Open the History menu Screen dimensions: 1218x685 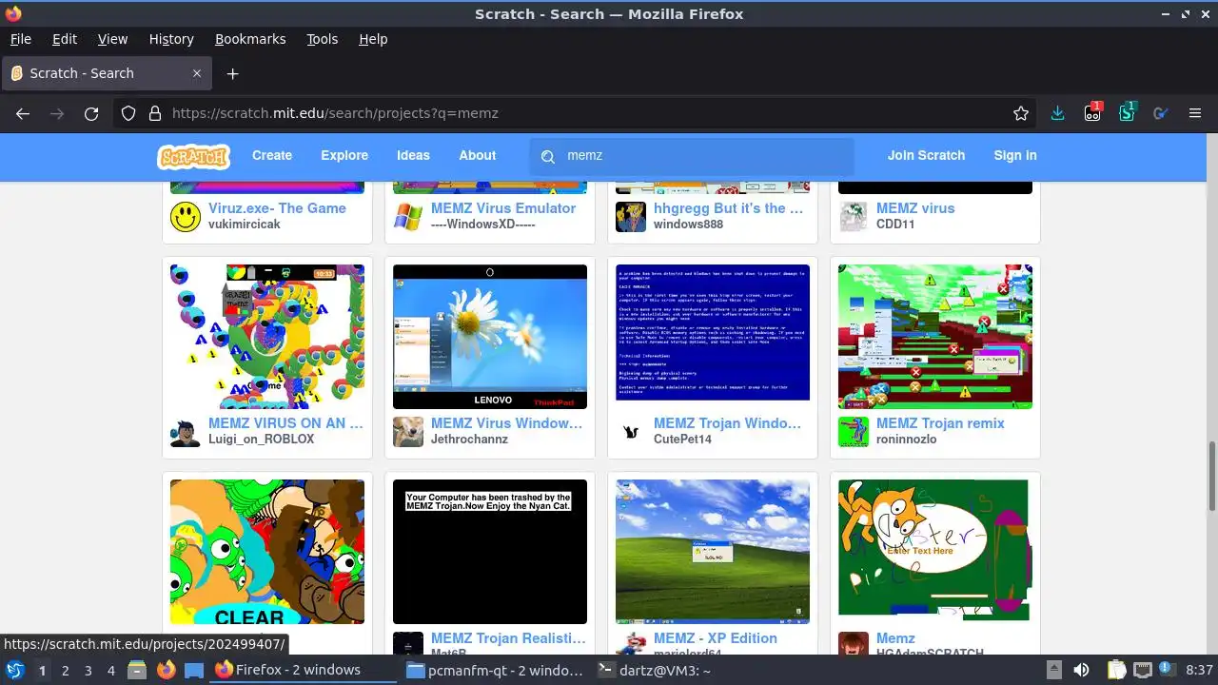pyautogui.click(x=171, y=39)
